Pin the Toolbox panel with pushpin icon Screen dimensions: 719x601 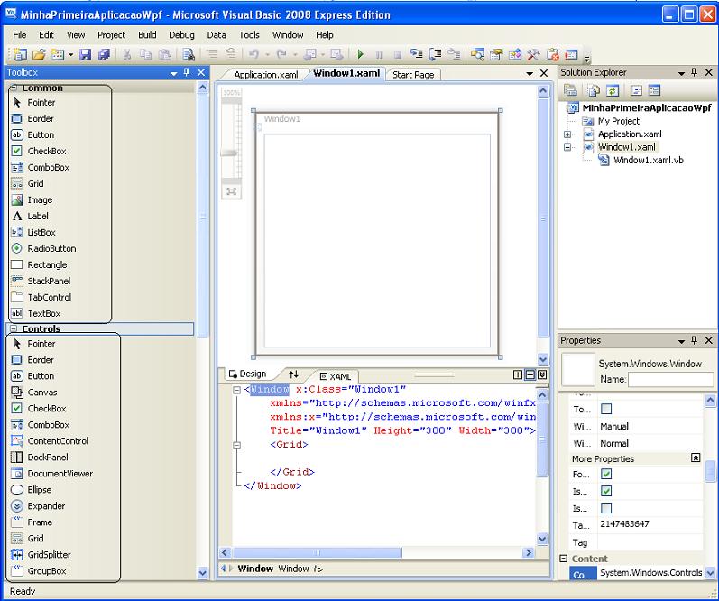[187, 72]
